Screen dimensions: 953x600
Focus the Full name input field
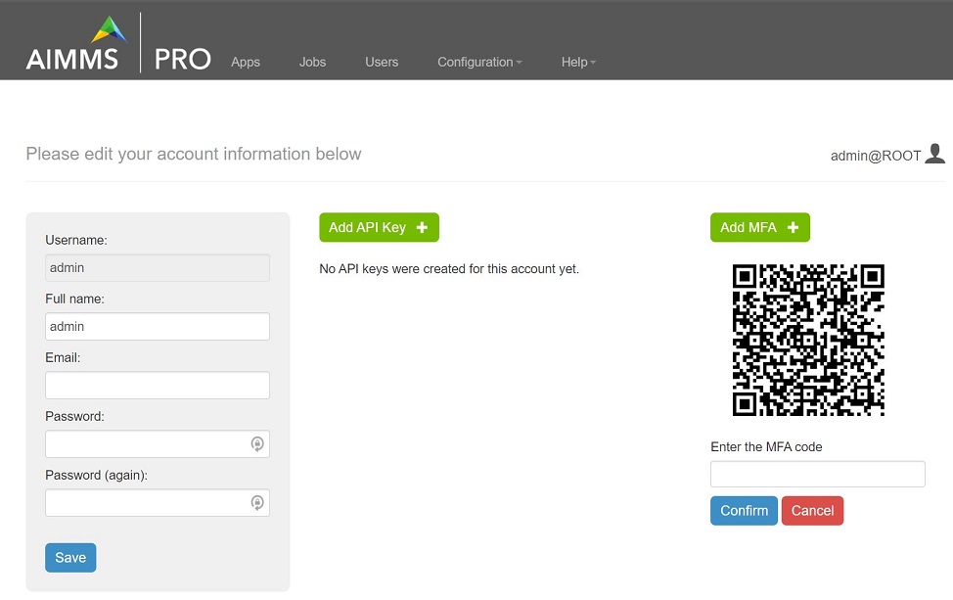pyautogui.click(x=158, y=327)
